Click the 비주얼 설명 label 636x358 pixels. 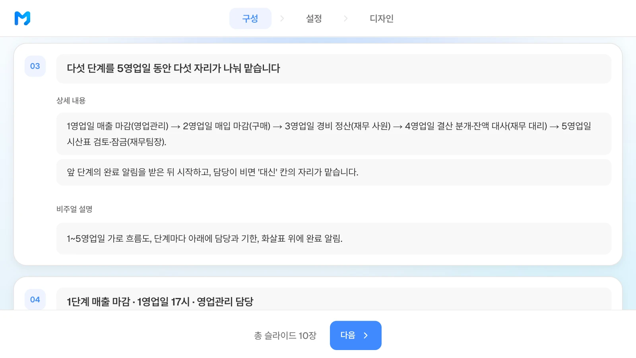74,209
